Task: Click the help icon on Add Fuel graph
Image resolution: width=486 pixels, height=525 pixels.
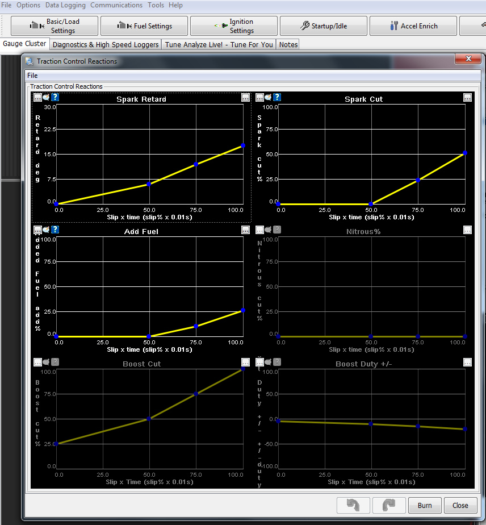Action: (x=55, y=230)
